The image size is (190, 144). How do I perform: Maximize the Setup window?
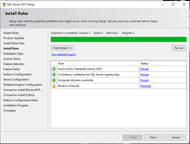(x=173, y=4)
